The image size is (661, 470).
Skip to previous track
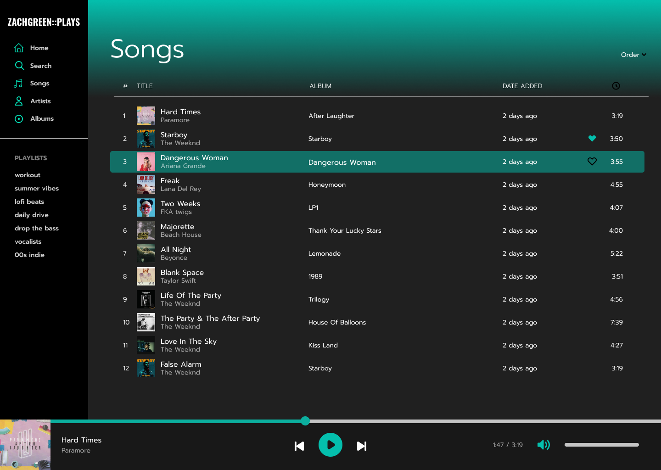point(299,446)
